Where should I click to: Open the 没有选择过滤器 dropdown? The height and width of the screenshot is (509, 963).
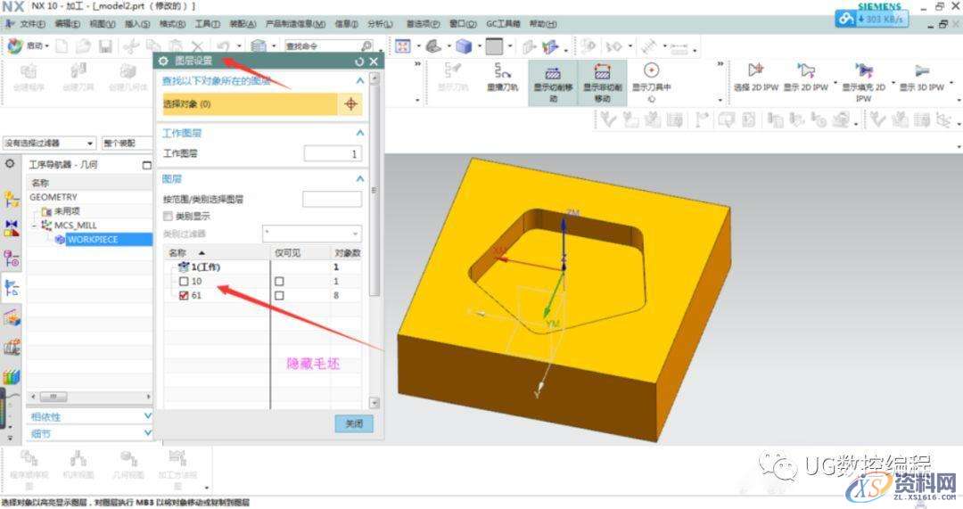pos(49,143)
